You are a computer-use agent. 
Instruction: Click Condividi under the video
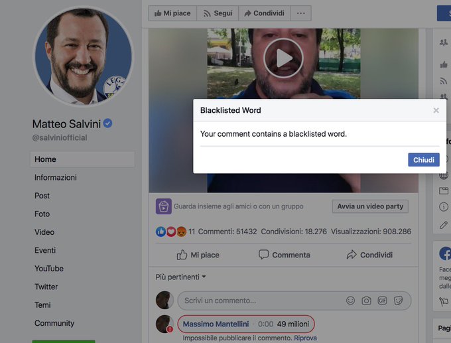369,255
